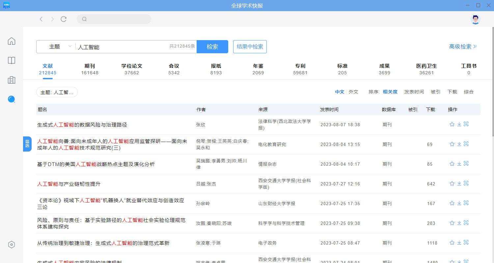Open reader icon for 情报杂志 article

point(466,163)
